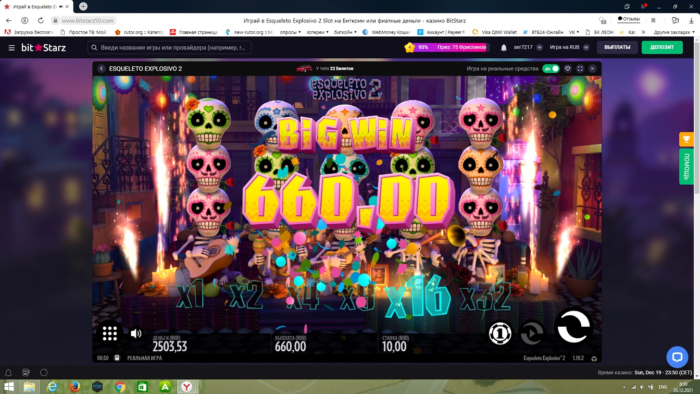
Task: Open the Windows Start menu
Action: (9, 387)
